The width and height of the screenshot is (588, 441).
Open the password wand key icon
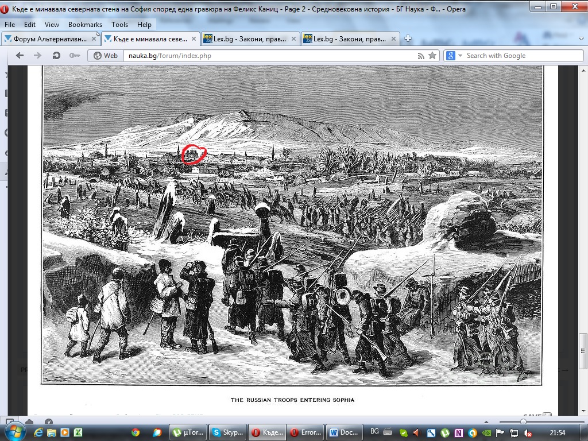[x=75, y=56]
